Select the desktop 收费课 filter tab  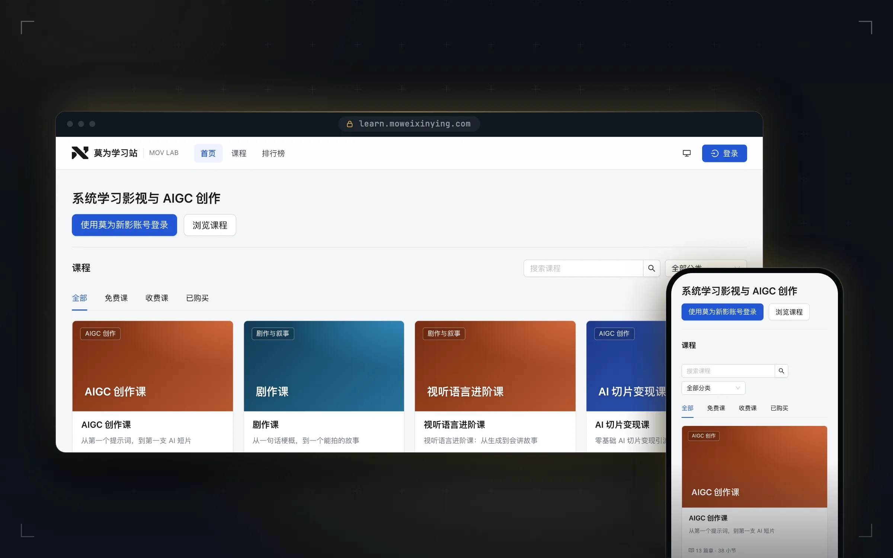coord(157,298)
